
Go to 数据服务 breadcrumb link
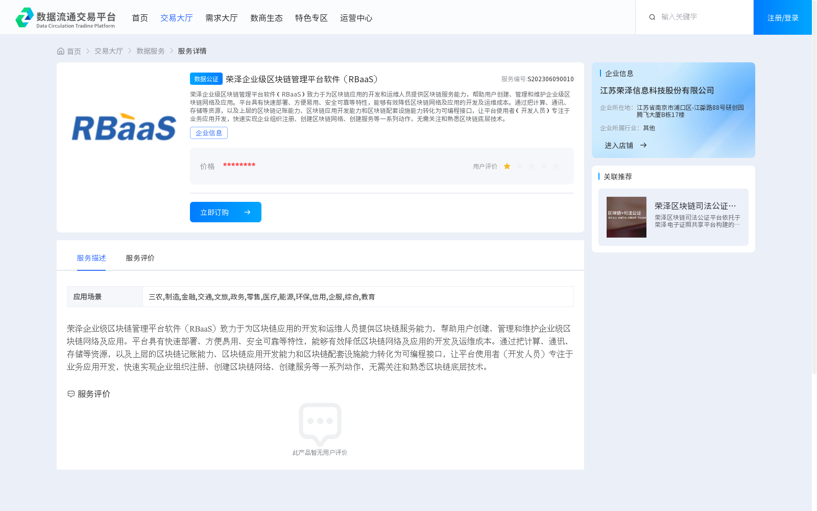pyautogui.click(x=151, y=51)
